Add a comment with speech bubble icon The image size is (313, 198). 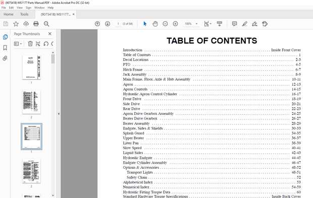[234, 24]
